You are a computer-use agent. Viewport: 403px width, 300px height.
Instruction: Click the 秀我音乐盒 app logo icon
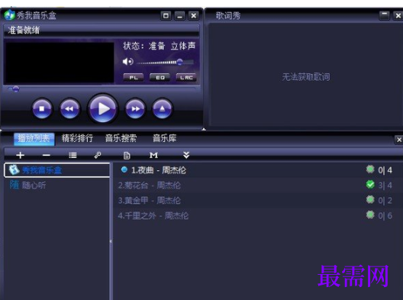[x=9, y=15]
